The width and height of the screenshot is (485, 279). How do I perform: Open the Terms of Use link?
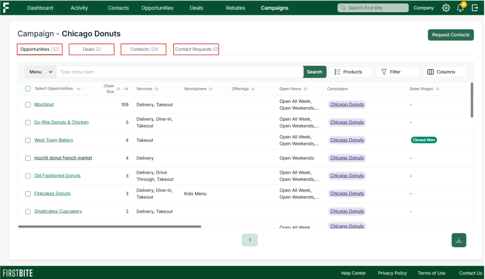tap(432, 273)
